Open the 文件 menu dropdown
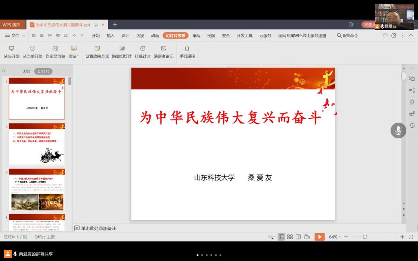 15,35
